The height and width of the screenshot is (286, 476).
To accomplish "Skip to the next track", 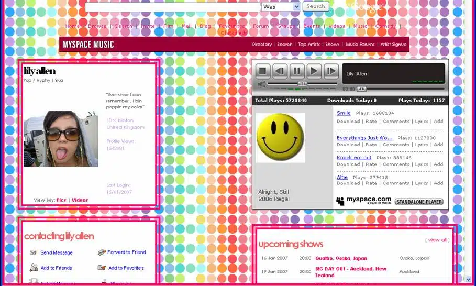I will point(331,71).
